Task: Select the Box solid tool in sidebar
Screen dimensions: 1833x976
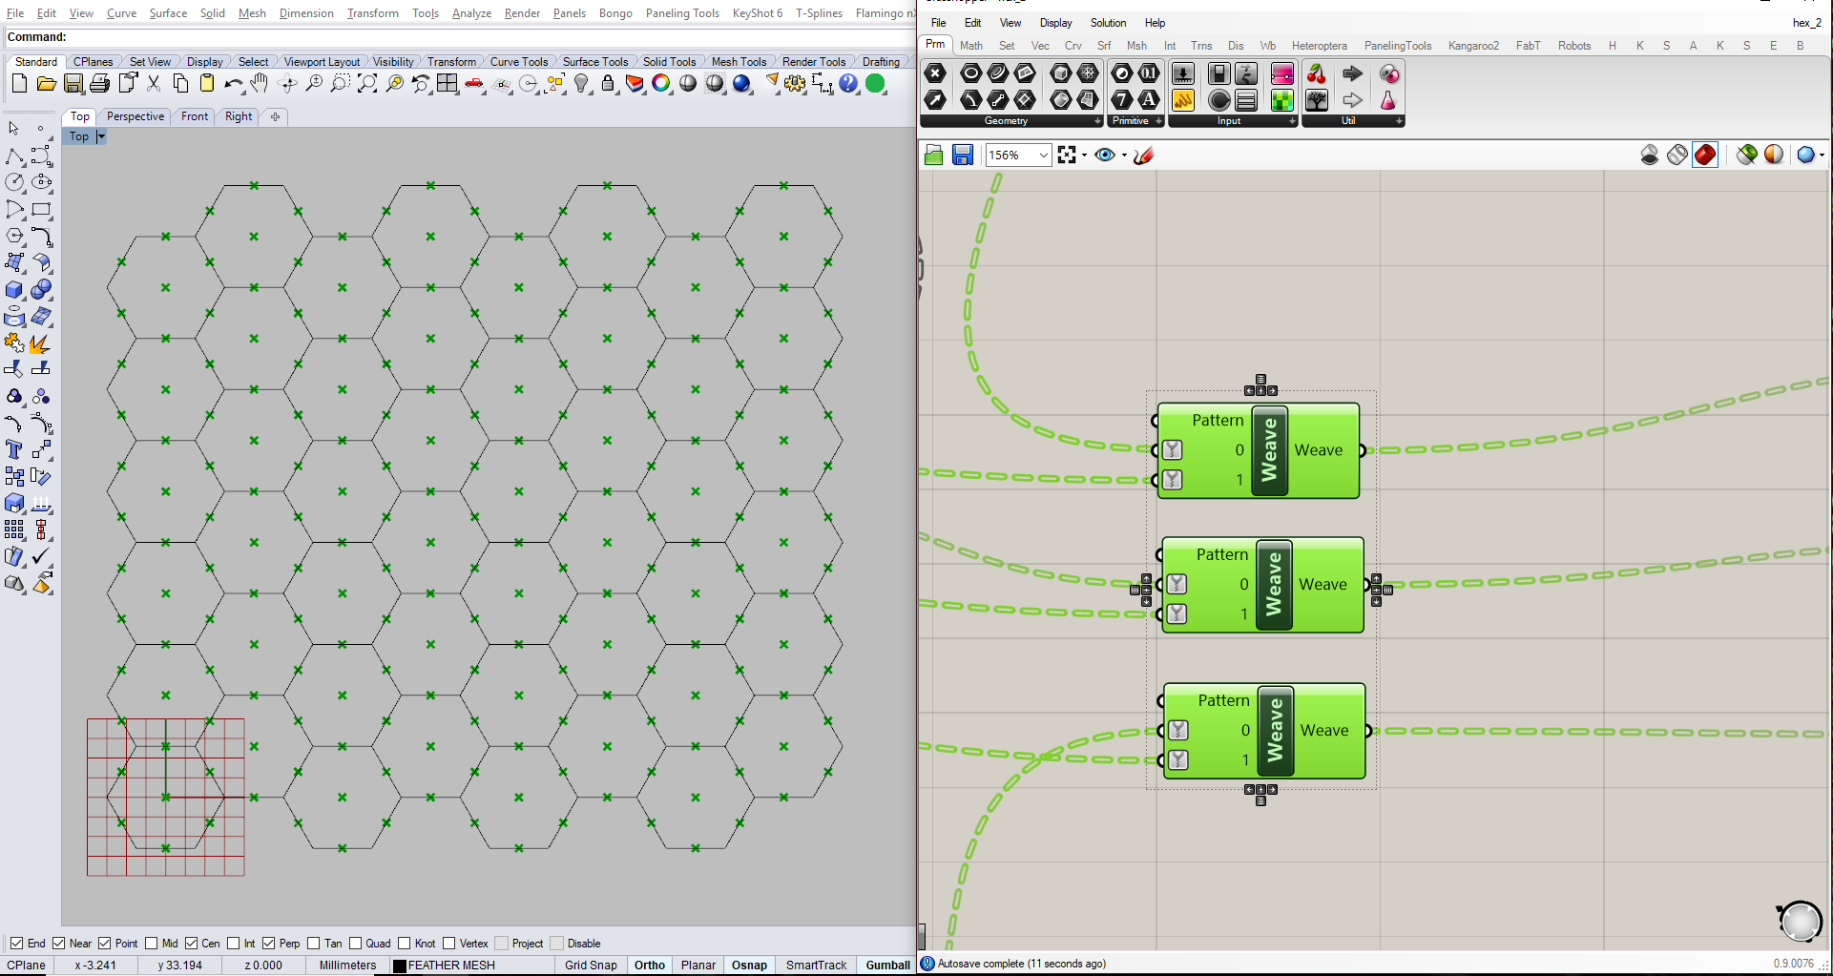Action: pyautogui.click(x=14, y=290)
